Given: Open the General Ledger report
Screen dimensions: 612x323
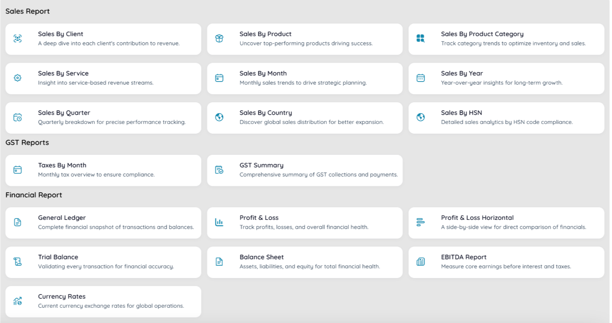Looking at the screenshot, I should [103, 222].
